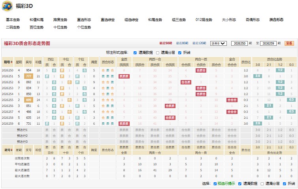
Task: Click the end period field 2026259
Action: pos(268,43)
